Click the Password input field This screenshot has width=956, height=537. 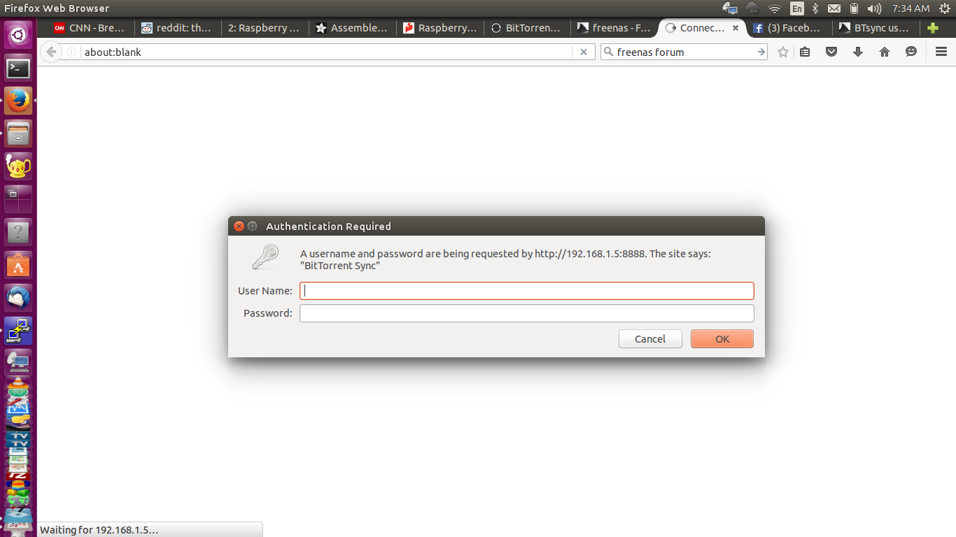pyautogui.click(x=527, y=313)
